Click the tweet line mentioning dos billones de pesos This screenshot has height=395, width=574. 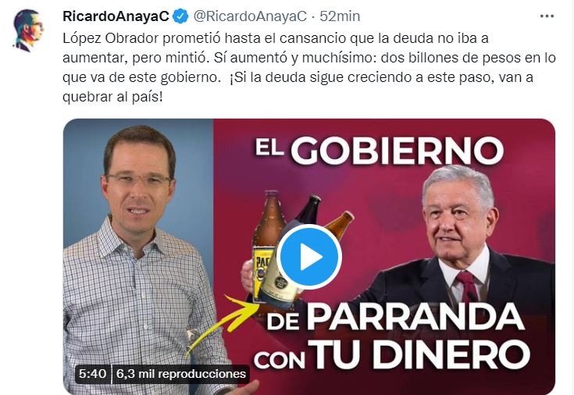pyautogui.click(x=309, y=58)
